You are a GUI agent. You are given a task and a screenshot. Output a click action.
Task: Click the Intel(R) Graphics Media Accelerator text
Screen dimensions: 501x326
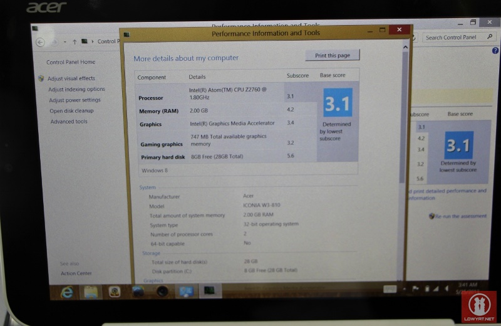click(232, 124)
